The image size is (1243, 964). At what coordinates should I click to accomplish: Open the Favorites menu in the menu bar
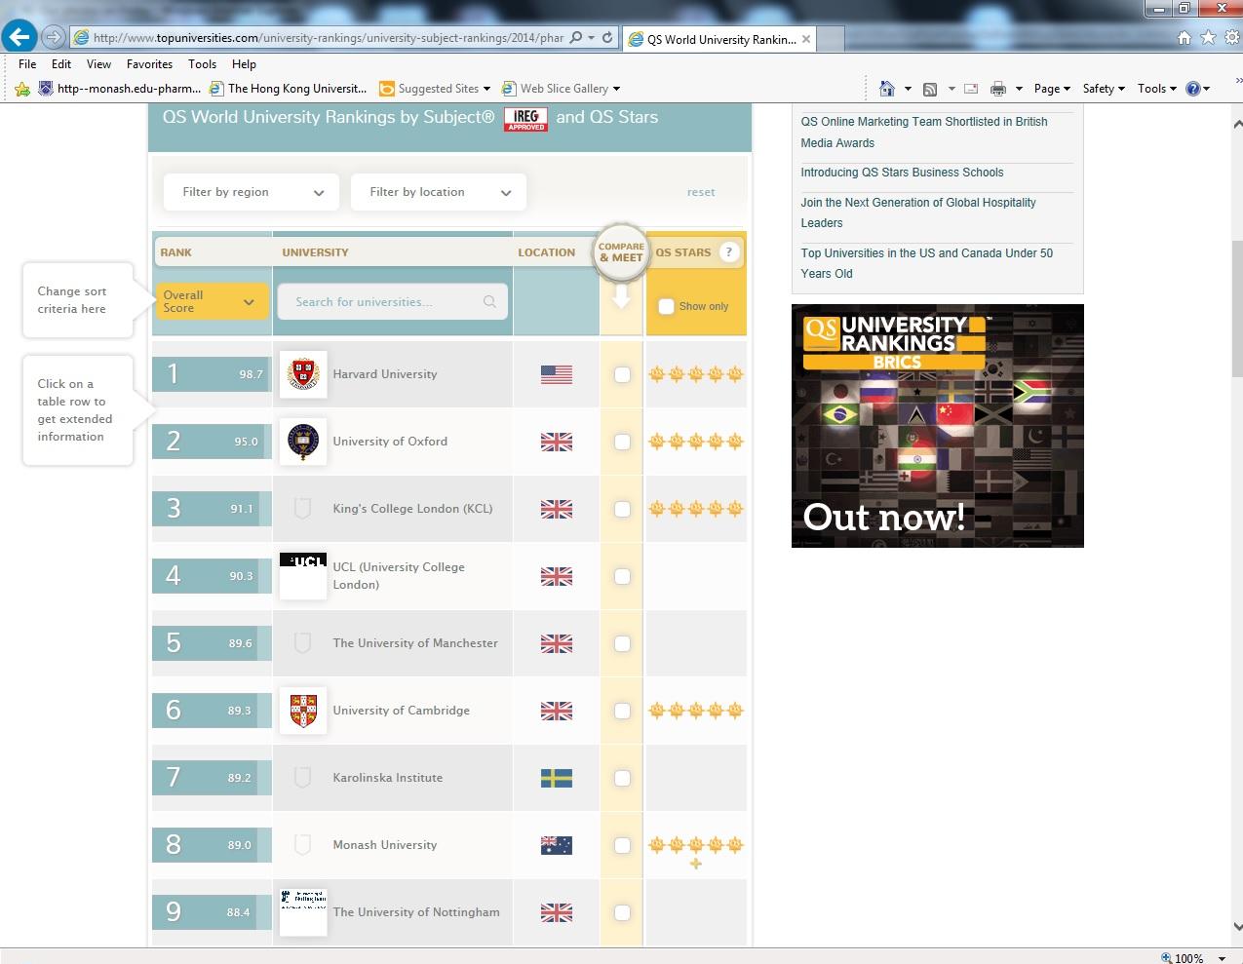click(149, 63)
